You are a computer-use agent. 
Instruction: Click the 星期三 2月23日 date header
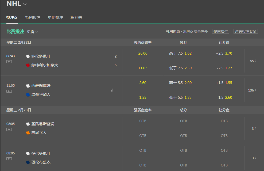tap(19, 110)
